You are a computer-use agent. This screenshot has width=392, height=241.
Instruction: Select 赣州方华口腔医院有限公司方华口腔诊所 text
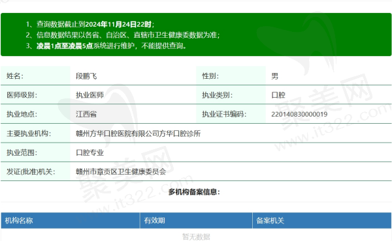(139, 134)
